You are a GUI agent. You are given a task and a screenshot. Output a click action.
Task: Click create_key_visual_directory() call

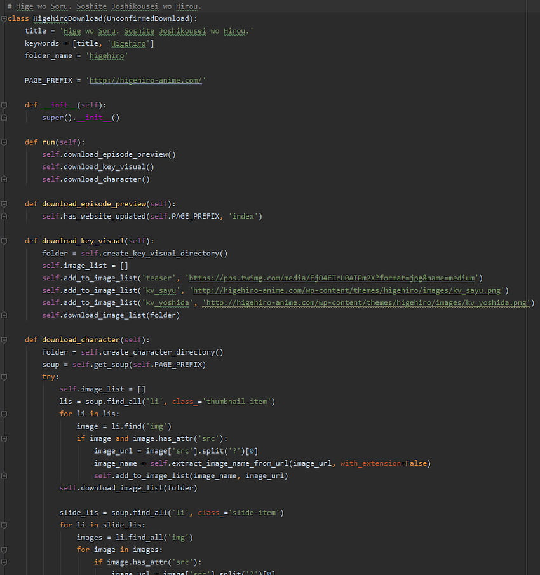pos(165,254)
